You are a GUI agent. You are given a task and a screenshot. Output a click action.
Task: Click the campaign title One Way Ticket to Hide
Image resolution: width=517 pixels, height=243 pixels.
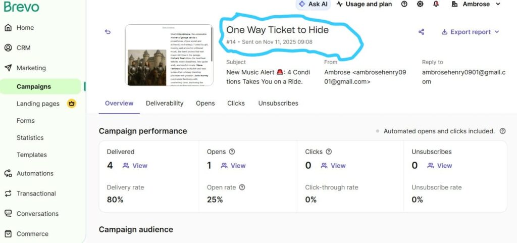coord(277,30)
